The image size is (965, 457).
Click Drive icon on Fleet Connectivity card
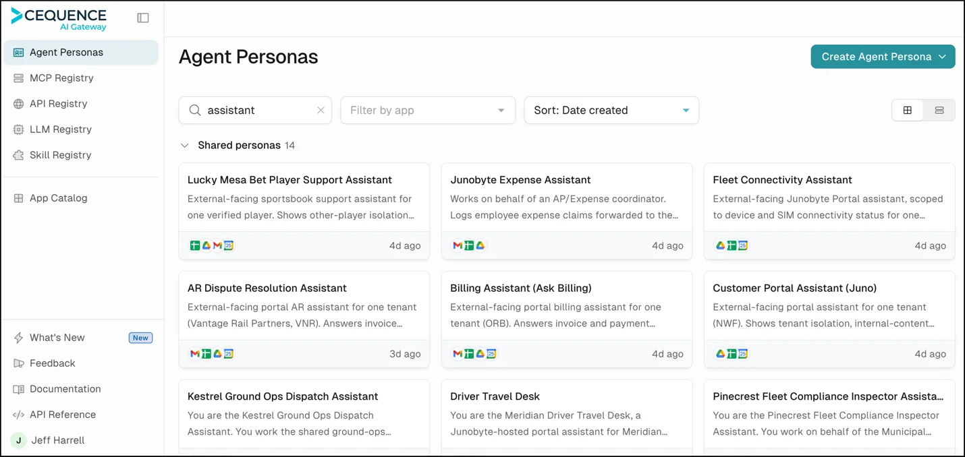[721, 246]
